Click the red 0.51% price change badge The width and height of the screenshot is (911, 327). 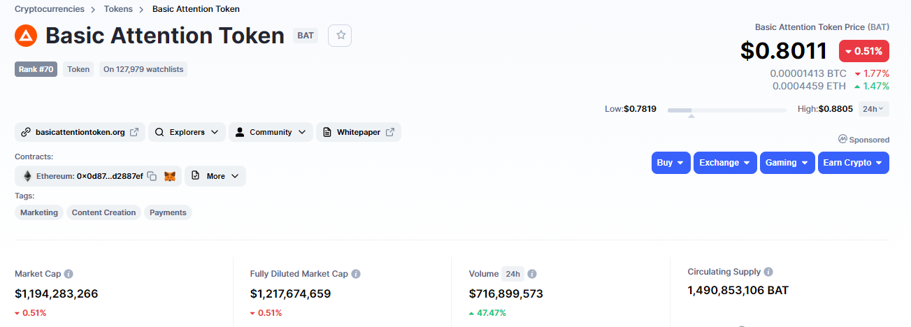(864, 51)
